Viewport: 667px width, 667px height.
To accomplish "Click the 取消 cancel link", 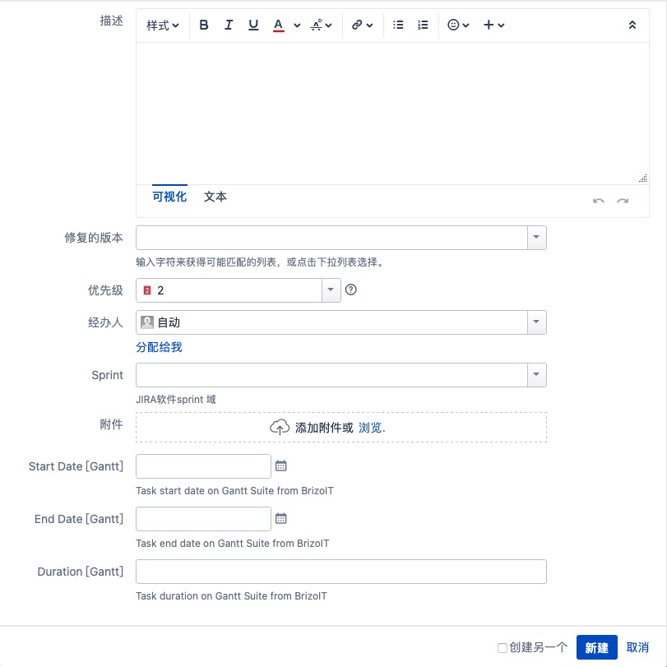I will click(637, 647).
